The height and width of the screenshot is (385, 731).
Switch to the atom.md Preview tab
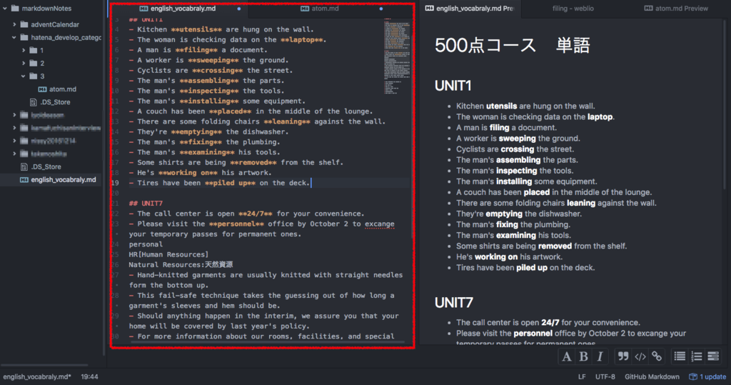pyautogui.click(x=676, y=9)
